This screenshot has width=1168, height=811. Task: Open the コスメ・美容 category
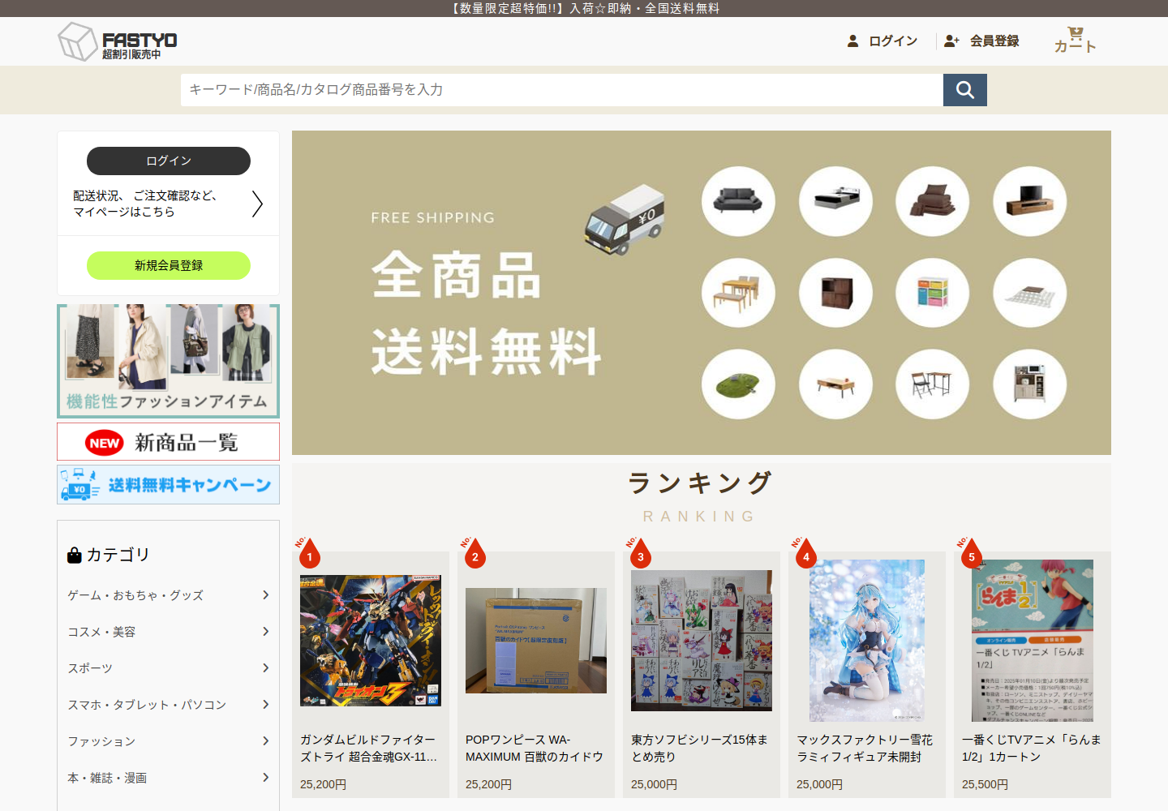pos(101,632)
